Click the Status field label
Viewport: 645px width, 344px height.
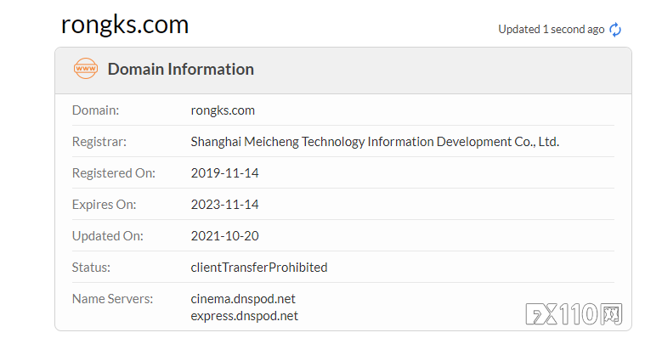[92, 268]
